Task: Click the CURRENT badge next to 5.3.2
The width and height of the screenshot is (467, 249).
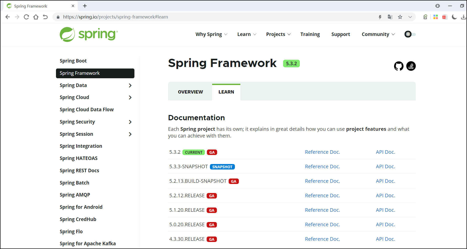Action: point(194,152)
